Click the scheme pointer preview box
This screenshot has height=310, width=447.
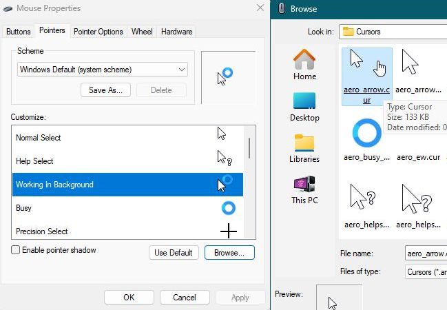[229, 78]
